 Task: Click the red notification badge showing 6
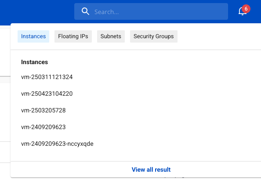point(246,9)
